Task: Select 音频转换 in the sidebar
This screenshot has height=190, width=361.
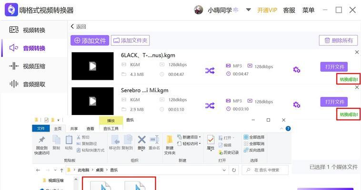Action: tap(27, 48)
